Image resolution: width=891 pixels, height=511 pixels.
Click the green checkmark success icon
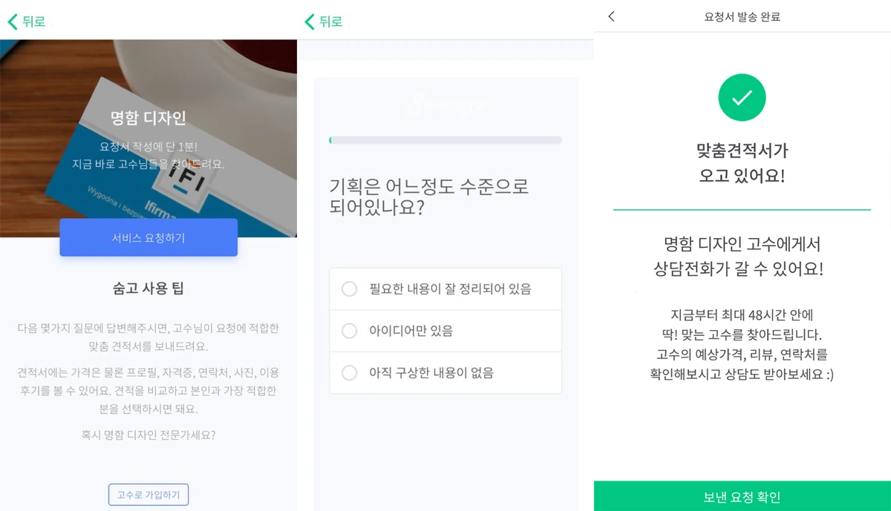[742, 98]
